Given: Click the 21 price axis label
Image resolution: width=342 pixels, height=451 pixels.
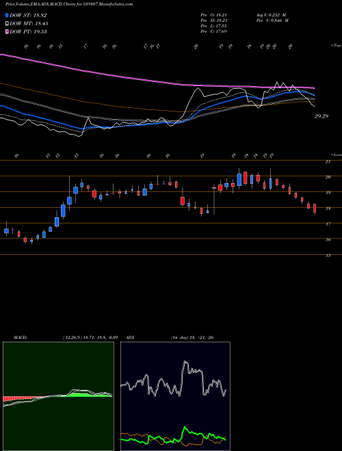Looking at the screenshot, I should tap(328, 162).
